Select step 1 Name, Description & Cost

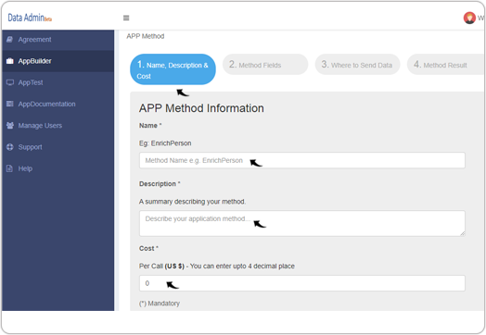[x=173, y=69]
